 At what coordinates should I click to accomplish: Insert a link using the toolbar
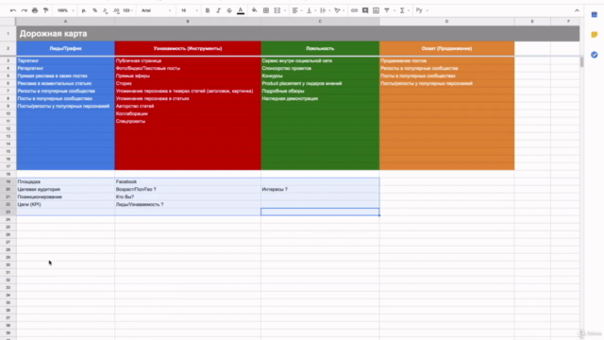pyautogui.click(x=354, y=10)
